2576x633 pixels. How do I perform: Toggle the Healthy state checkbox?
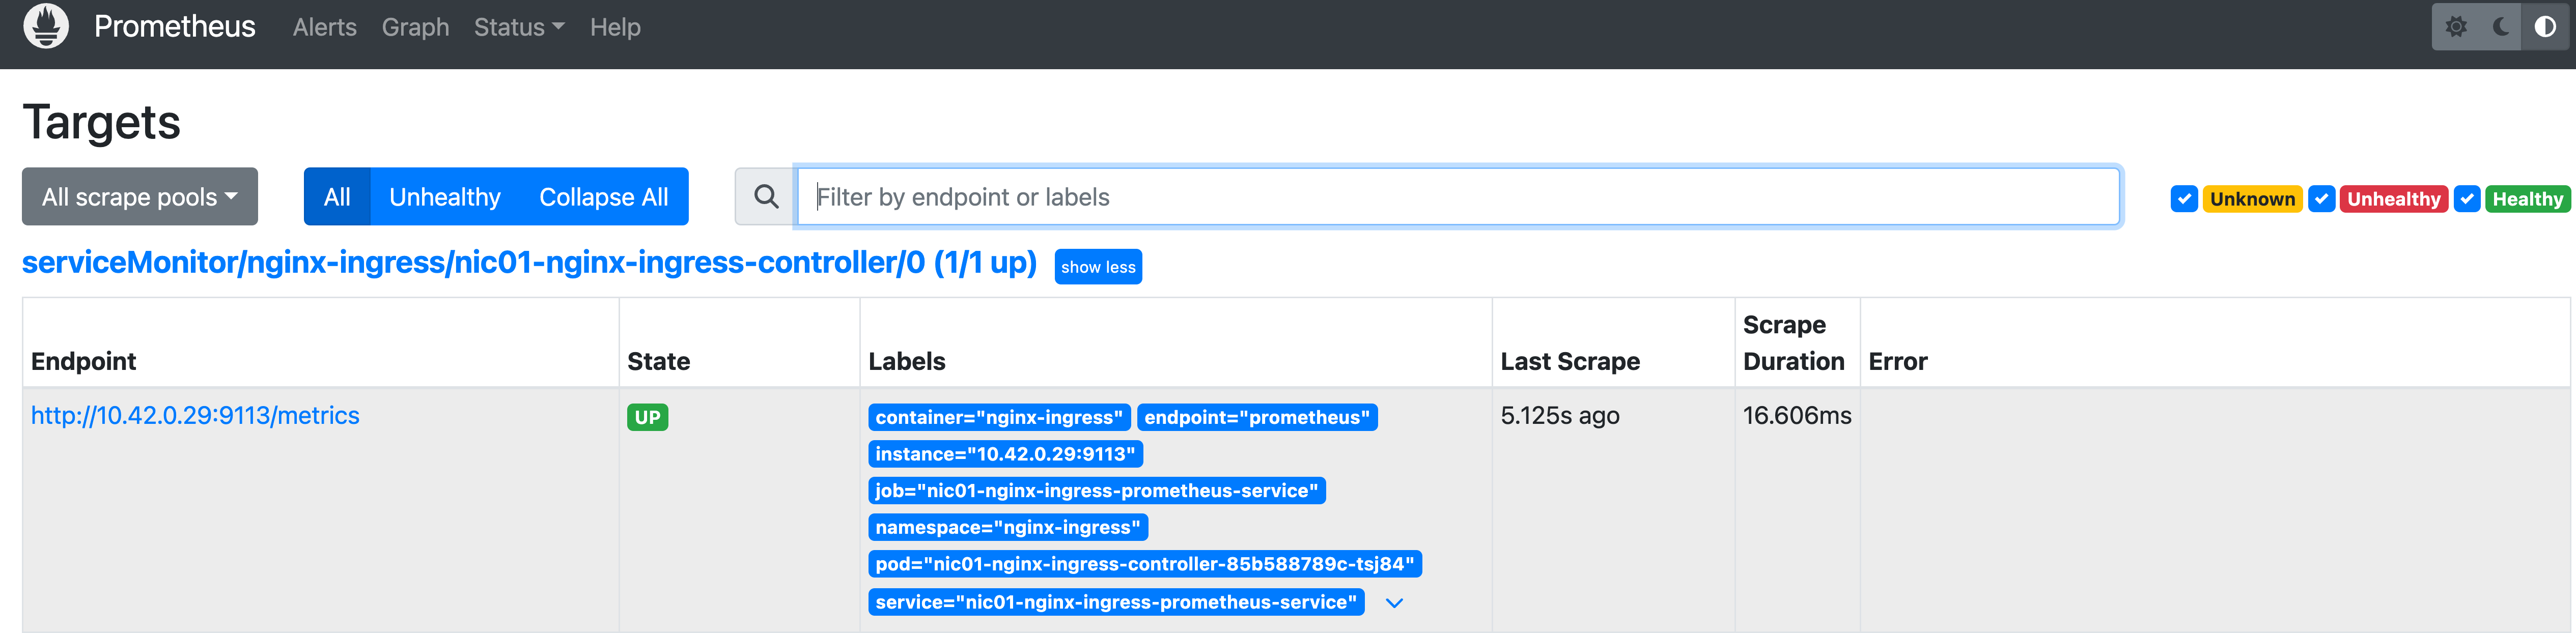(x=2467, y=199)
